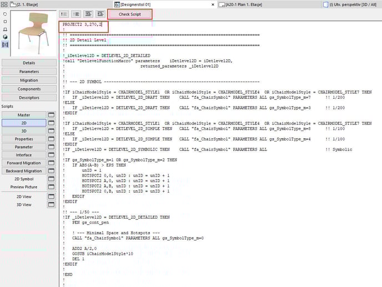Click the '--- 2D SYMBOL' comment line

pyautogui.click(x=161, y=82)
